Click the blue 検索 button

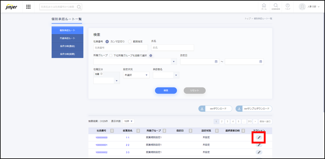point(166,90)
